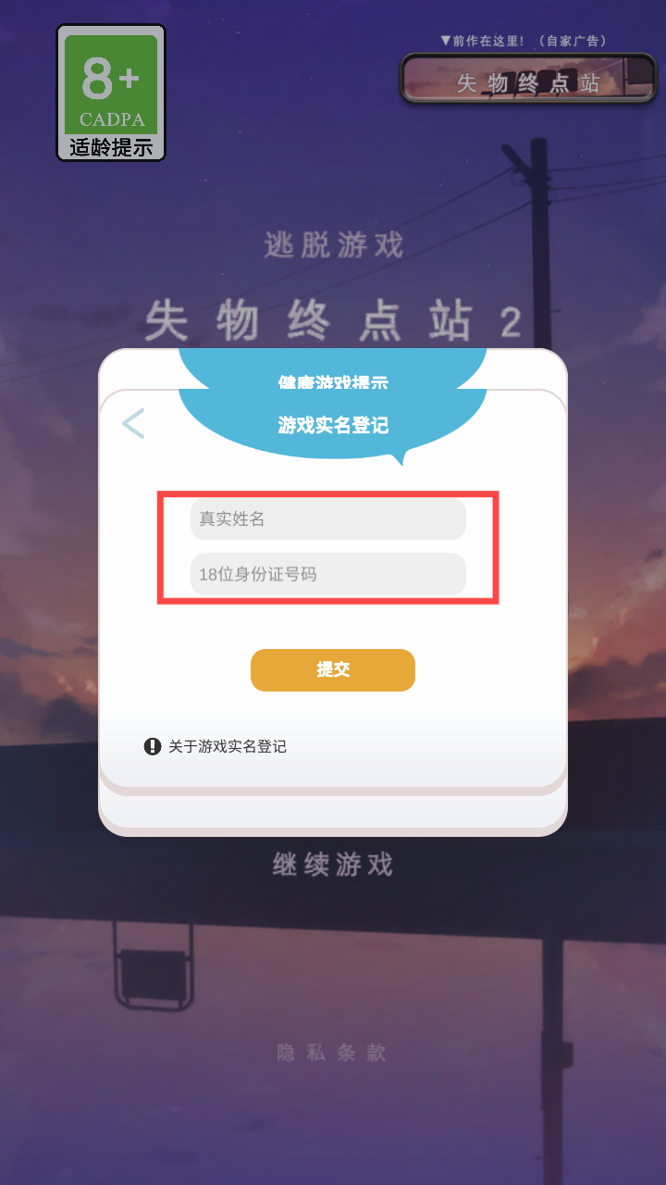Click the partially hidden 健康游戏提示 heading
Viewport: 666px width, 1185px height.
[x=333, y=381]
